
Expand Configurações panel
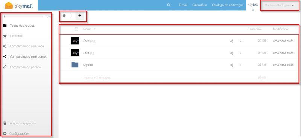[19, 133]
